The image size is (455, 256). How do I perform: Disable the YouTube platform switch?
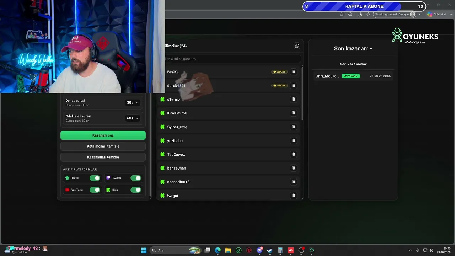tap(95, 190)
